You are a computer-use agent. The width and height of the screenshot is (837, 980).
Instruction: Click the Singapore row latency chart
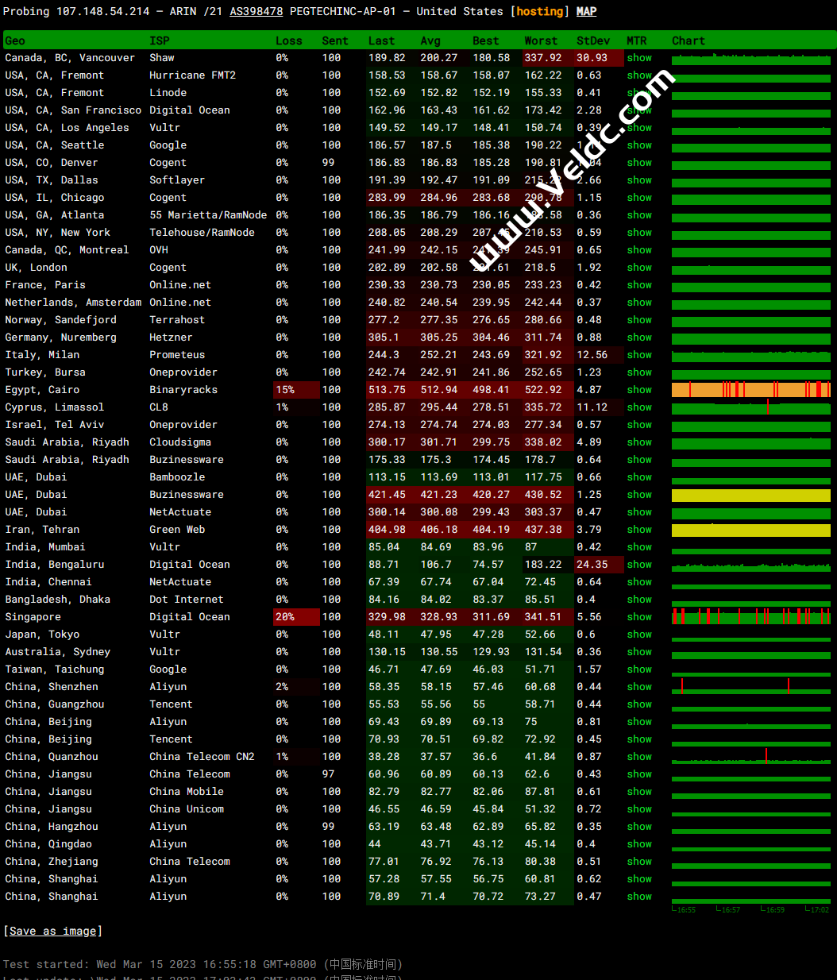[x=750, y=617]
